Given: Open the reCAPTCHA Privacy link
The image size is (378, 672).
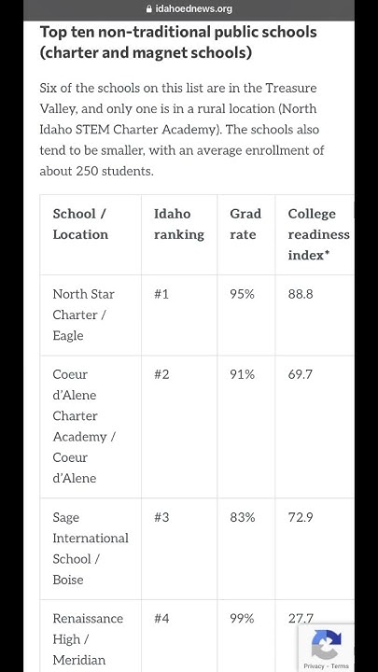Looking at the screenshot, I should coord(314,666).
